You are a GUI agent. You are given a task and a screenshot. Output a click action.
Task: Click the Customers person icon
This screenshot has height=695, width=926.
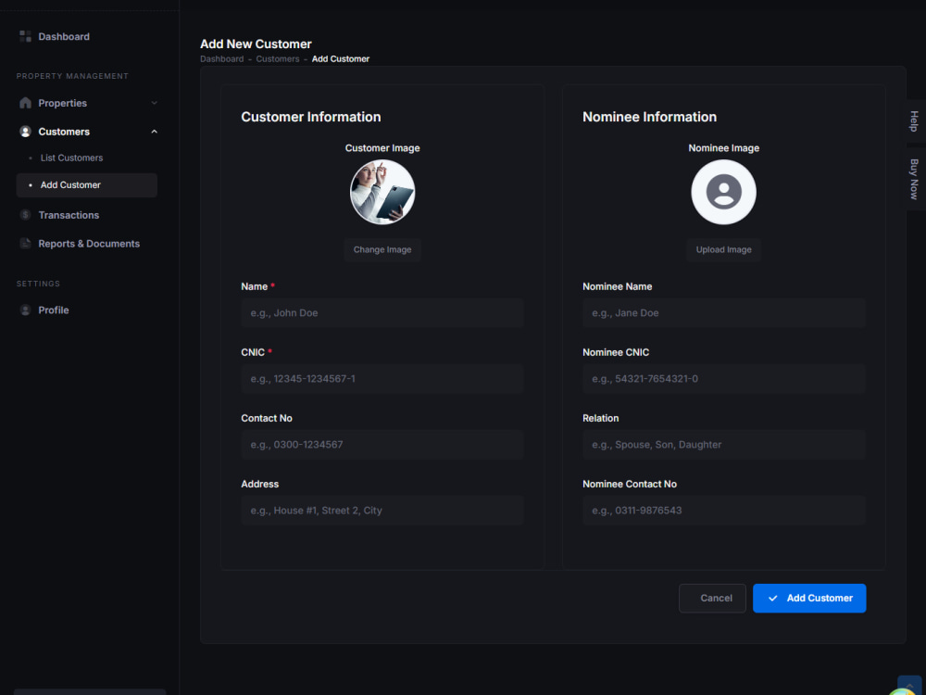(25, 132)
